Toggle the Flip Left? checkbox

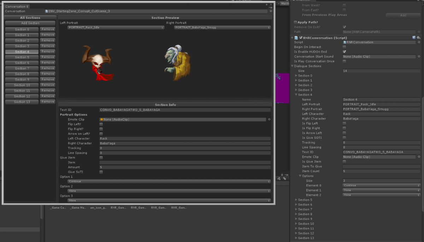101,124
